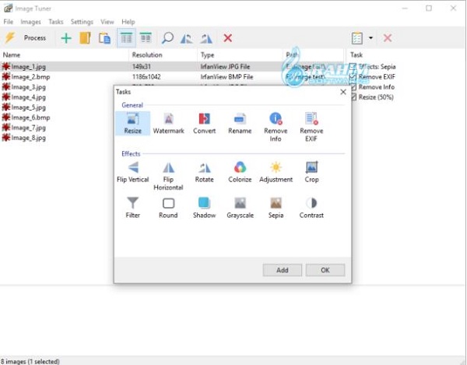Screen dimensions: 467x365
Task: Choose the Sepia effect icon
Action: [276, 208]
